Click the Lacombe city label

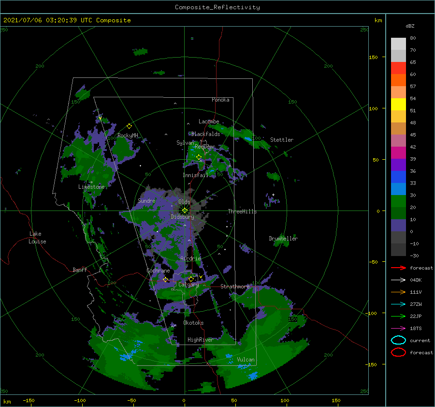[x=209, y=121]
